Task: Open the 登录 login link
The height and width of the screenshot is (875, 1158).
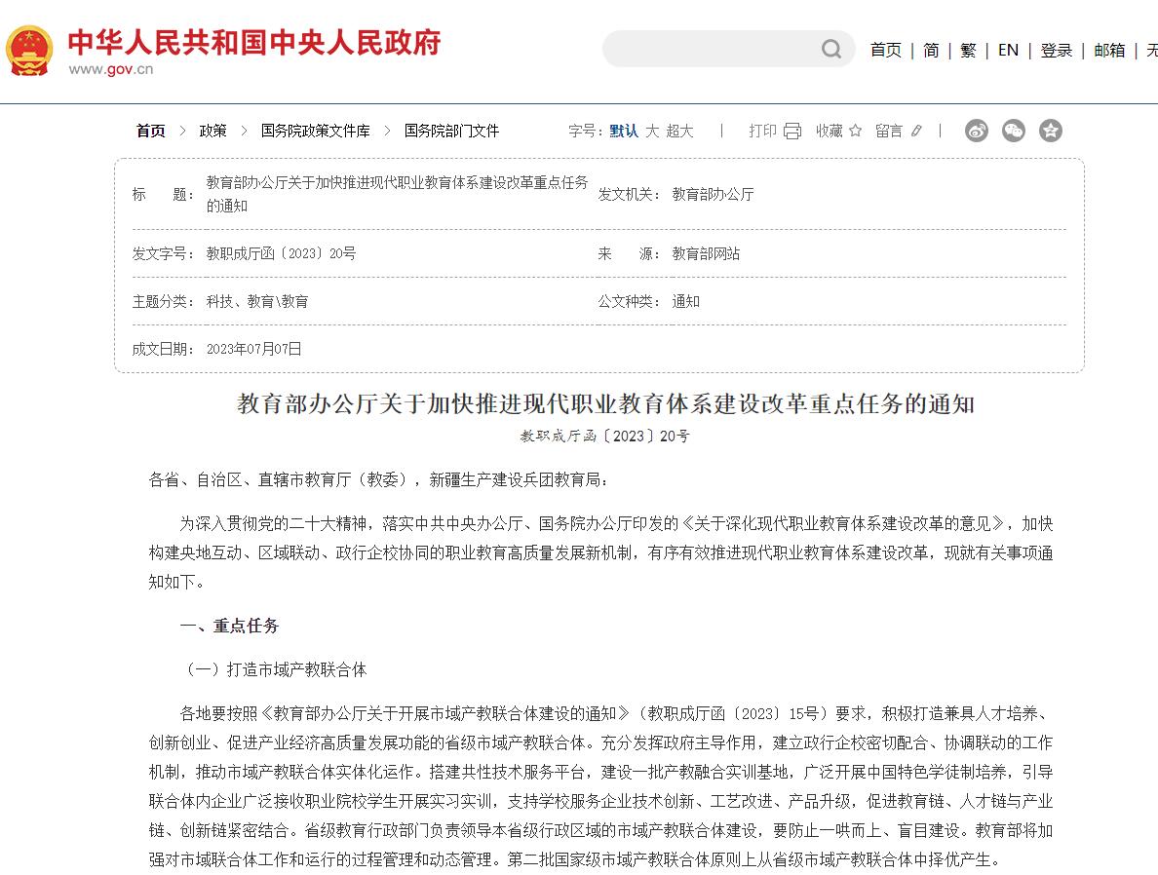Action: pos(1056,51)
